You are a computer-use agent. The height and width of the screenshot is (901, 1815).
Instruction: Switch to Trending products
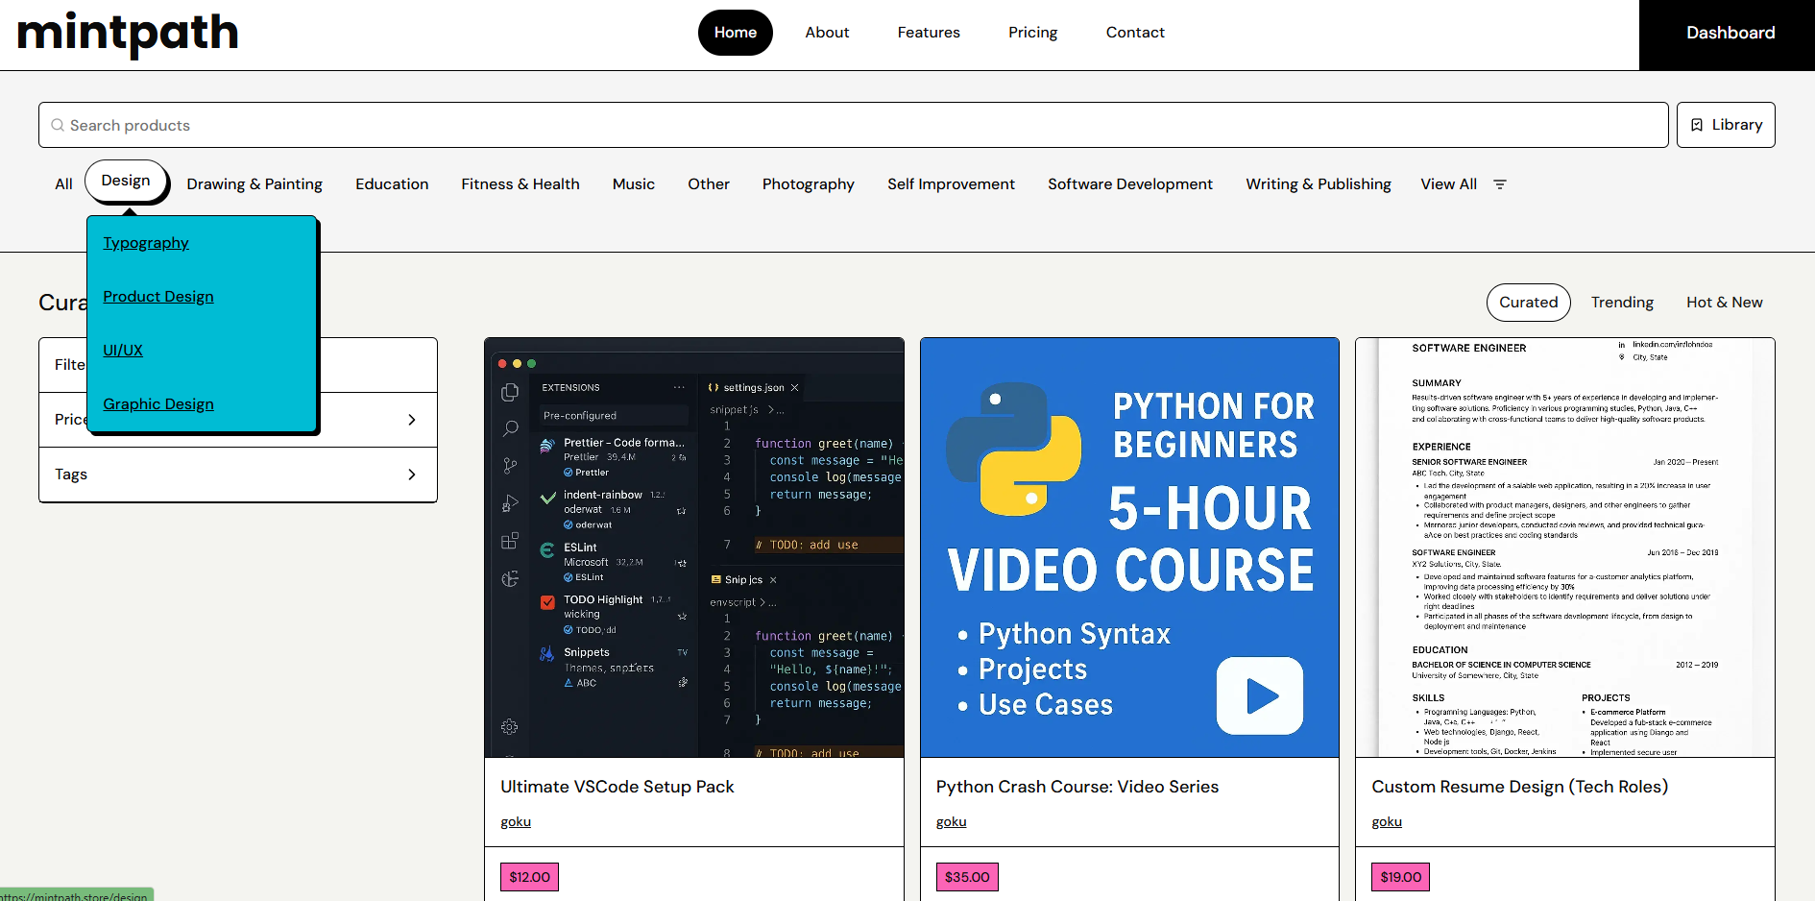click(1622, 303)
